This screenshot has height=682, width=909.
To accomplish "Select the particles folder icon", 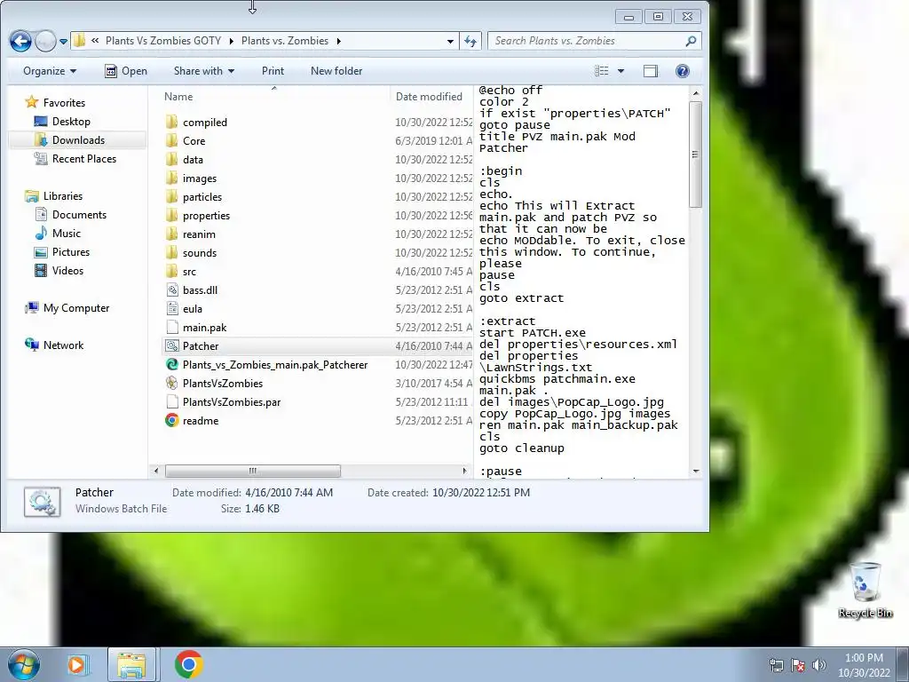I will pos(171,196).
